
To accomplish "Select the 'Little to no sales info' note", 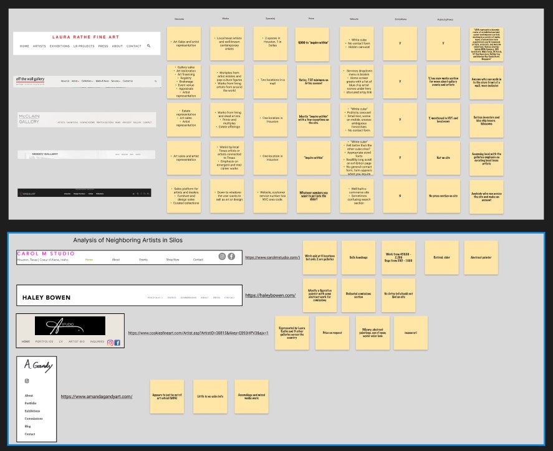I will tap(210, 396).
